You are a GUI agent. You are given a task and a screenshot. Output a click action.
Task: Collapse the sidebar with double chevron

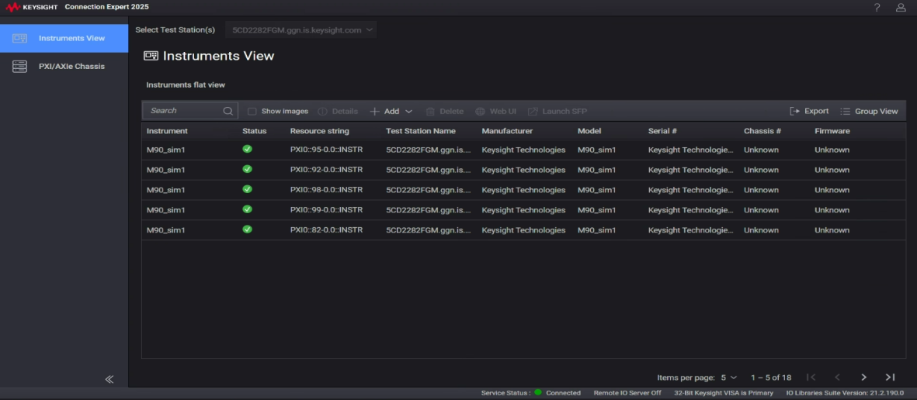pyautogui.click(x=109, y=379)
